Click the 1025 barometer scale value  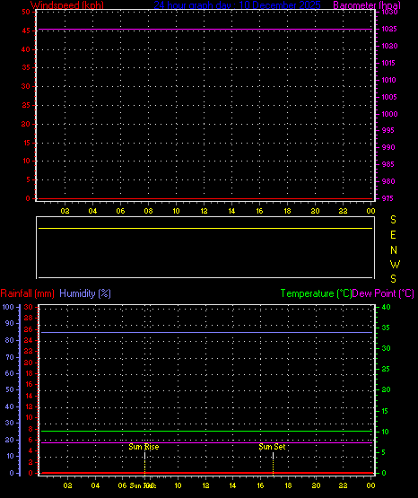pos(389,29)
